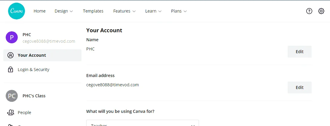The image size is (330, 126).
Task: Open the help question mark icon
Action: pyautogui.click(x=309, y=11)
